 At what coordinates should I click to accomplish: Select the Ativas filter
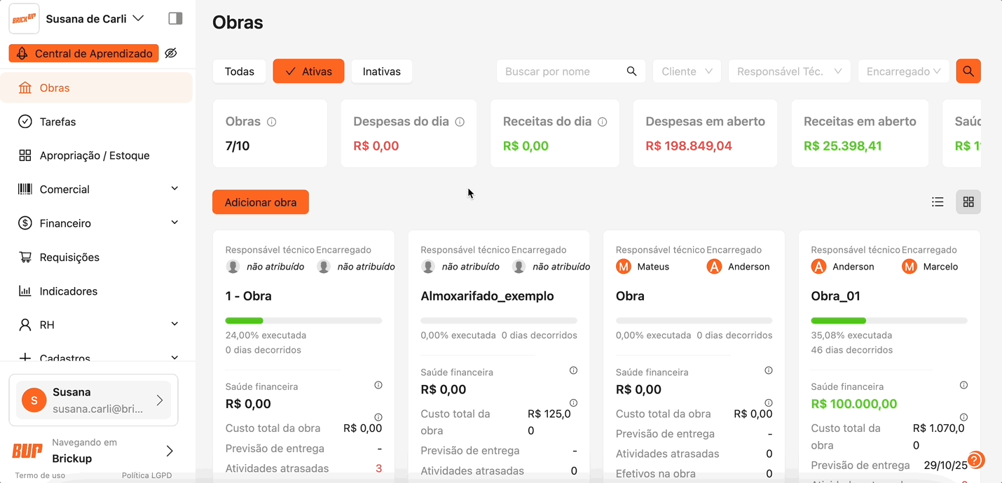point(308,71)
